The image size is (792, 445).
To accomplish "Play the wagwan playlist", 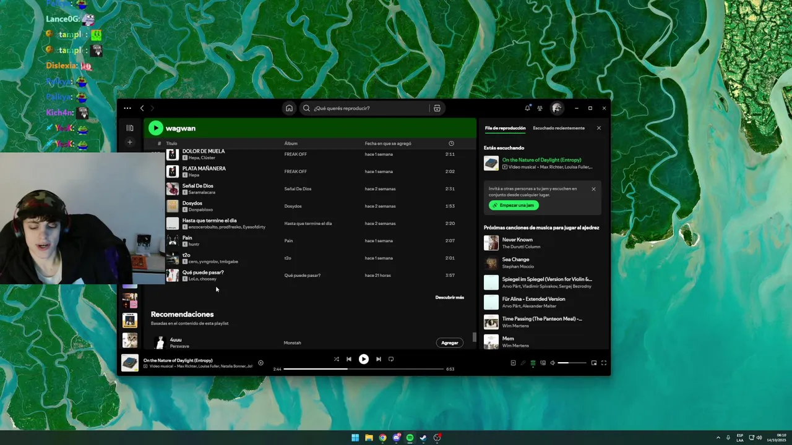I will [x=155, y=128].
